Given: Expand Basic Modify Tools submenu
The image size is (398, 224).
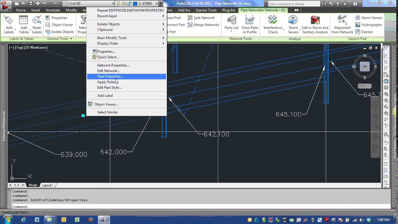Looking at the screenshot, I should point(127,38).
